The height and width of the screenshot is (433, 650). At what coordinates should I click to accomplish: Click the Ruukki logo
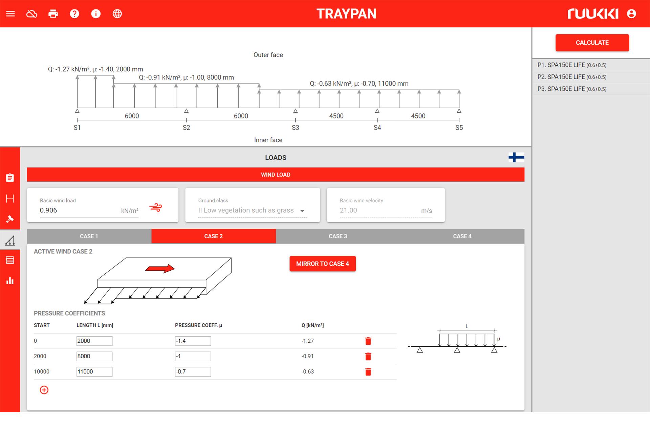coord(593,14)
